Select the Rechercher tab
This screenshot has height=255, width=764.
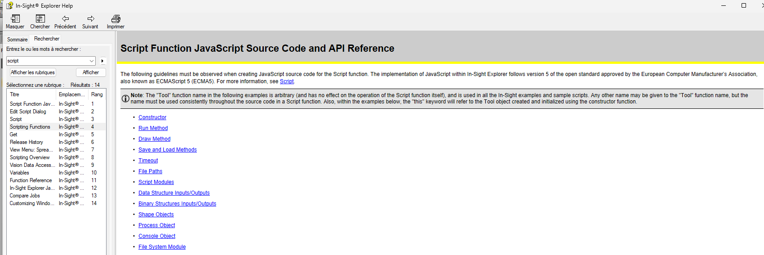click(47, 39)
